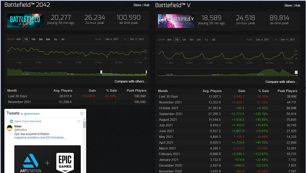Click Battlefield 2042 Avg. Players column header
306x173 pixels.
click(63, 90)
